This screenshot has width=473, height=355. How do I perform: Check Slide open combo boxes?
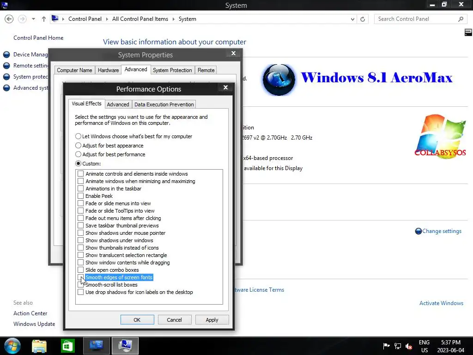[80, 270]
